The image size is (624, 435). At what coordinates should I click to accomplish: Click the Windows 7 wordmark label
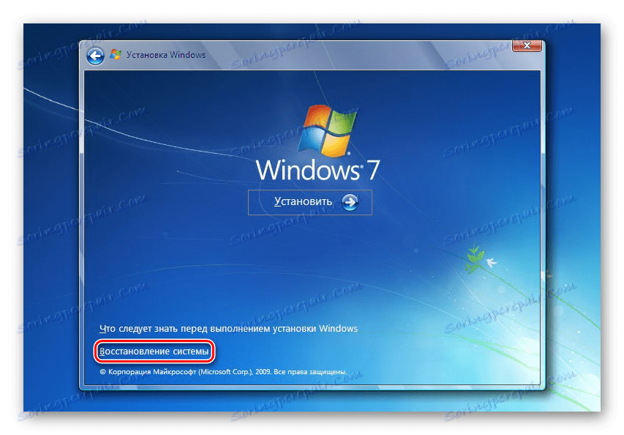coord(318,168)
